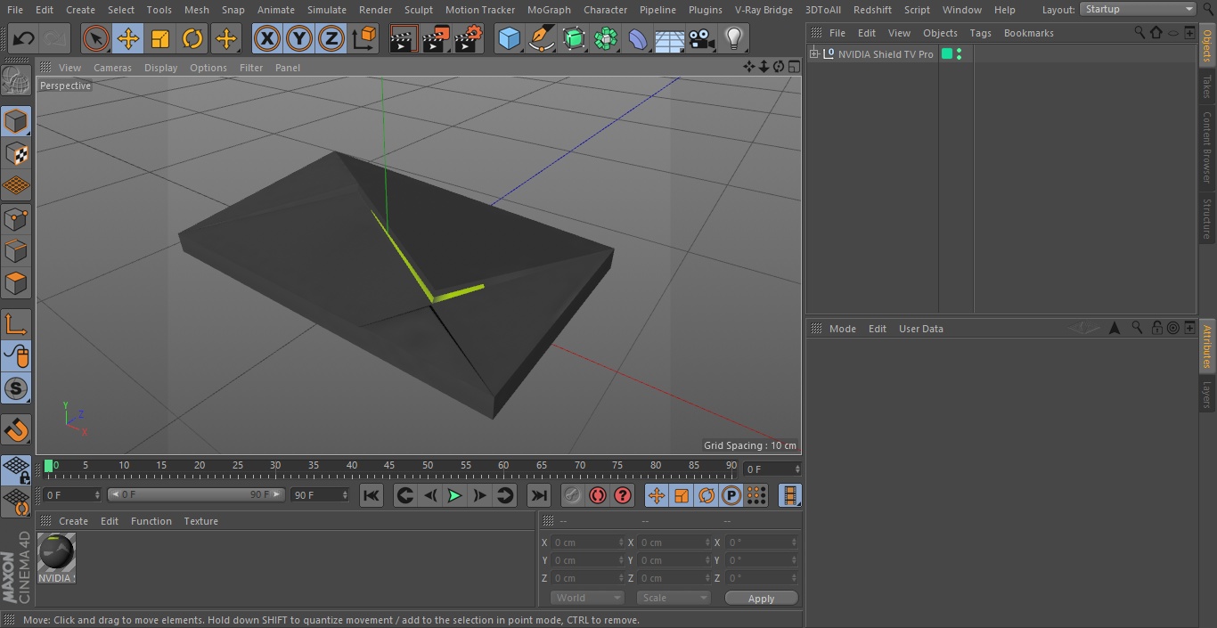Click Record Active Objects button

[573, 495]
